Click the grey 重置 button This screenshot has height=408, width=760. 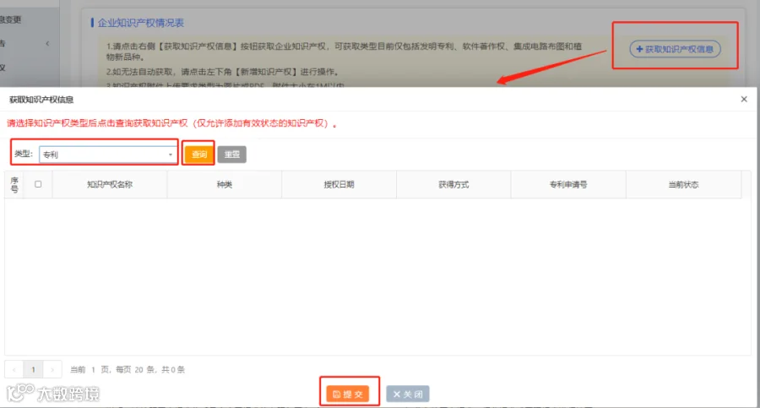[x=232, y=155]
